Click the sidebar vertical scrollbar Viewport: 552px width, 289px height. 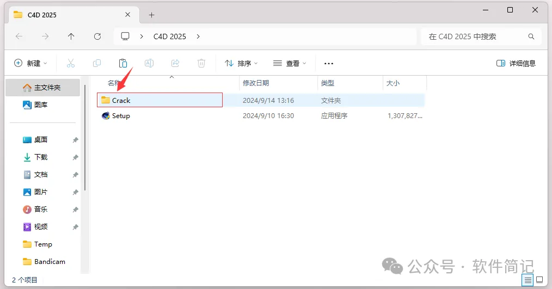(x=85, y=137)
